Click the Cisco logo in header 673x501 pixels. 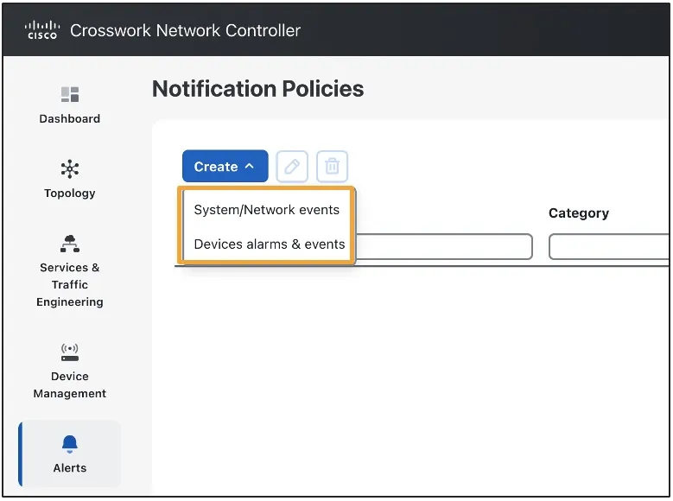click(42, 30)
